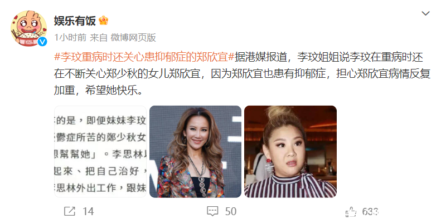Click the blue verified badge on avatar

[x=42, y=42]
